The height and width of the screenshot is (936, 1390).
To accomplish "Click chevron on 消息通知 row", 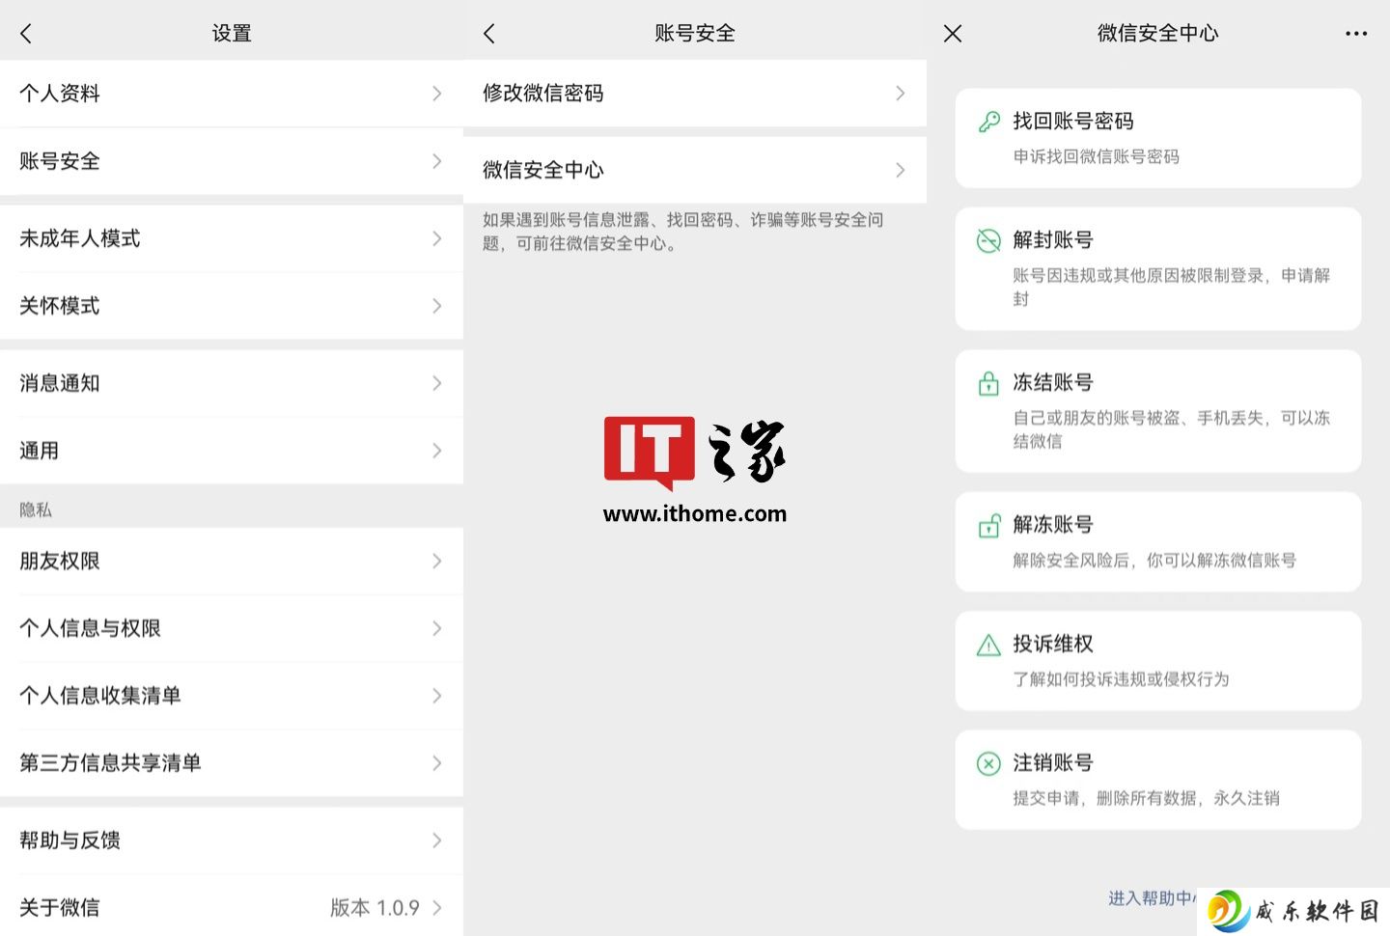I will (437, 383).
